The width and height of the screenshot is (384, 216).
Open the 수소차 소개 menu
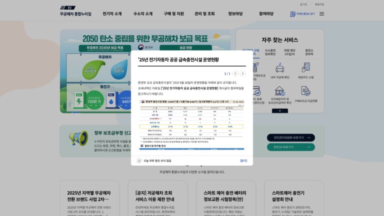point(143,13)
